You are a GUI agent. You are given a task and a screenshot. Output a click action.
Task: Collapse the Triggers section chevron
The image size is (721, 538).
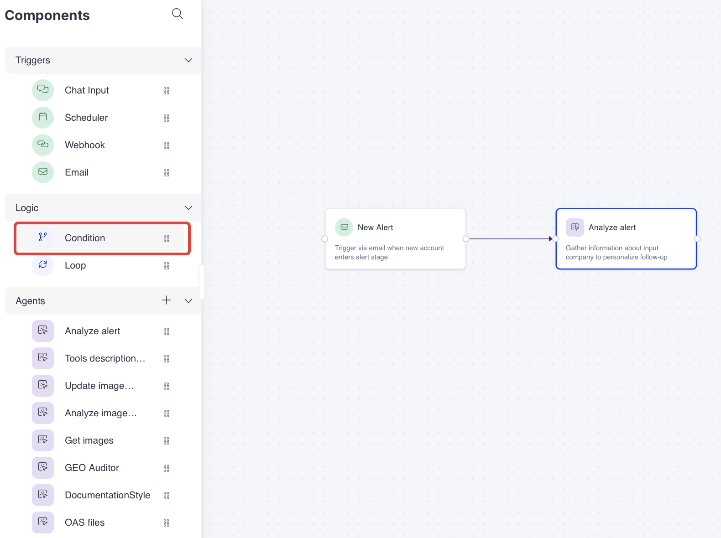(188, 60)
